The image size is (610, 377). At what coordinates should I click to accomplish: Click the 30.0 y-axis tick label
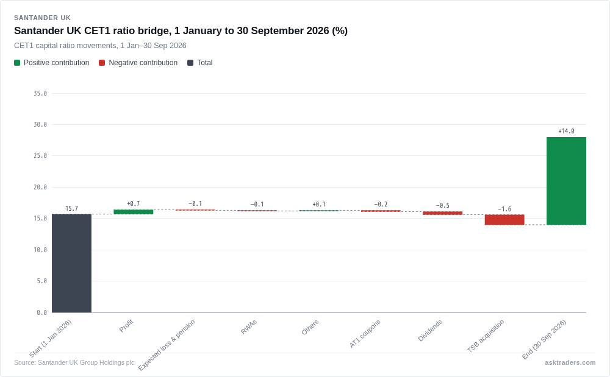40,125
